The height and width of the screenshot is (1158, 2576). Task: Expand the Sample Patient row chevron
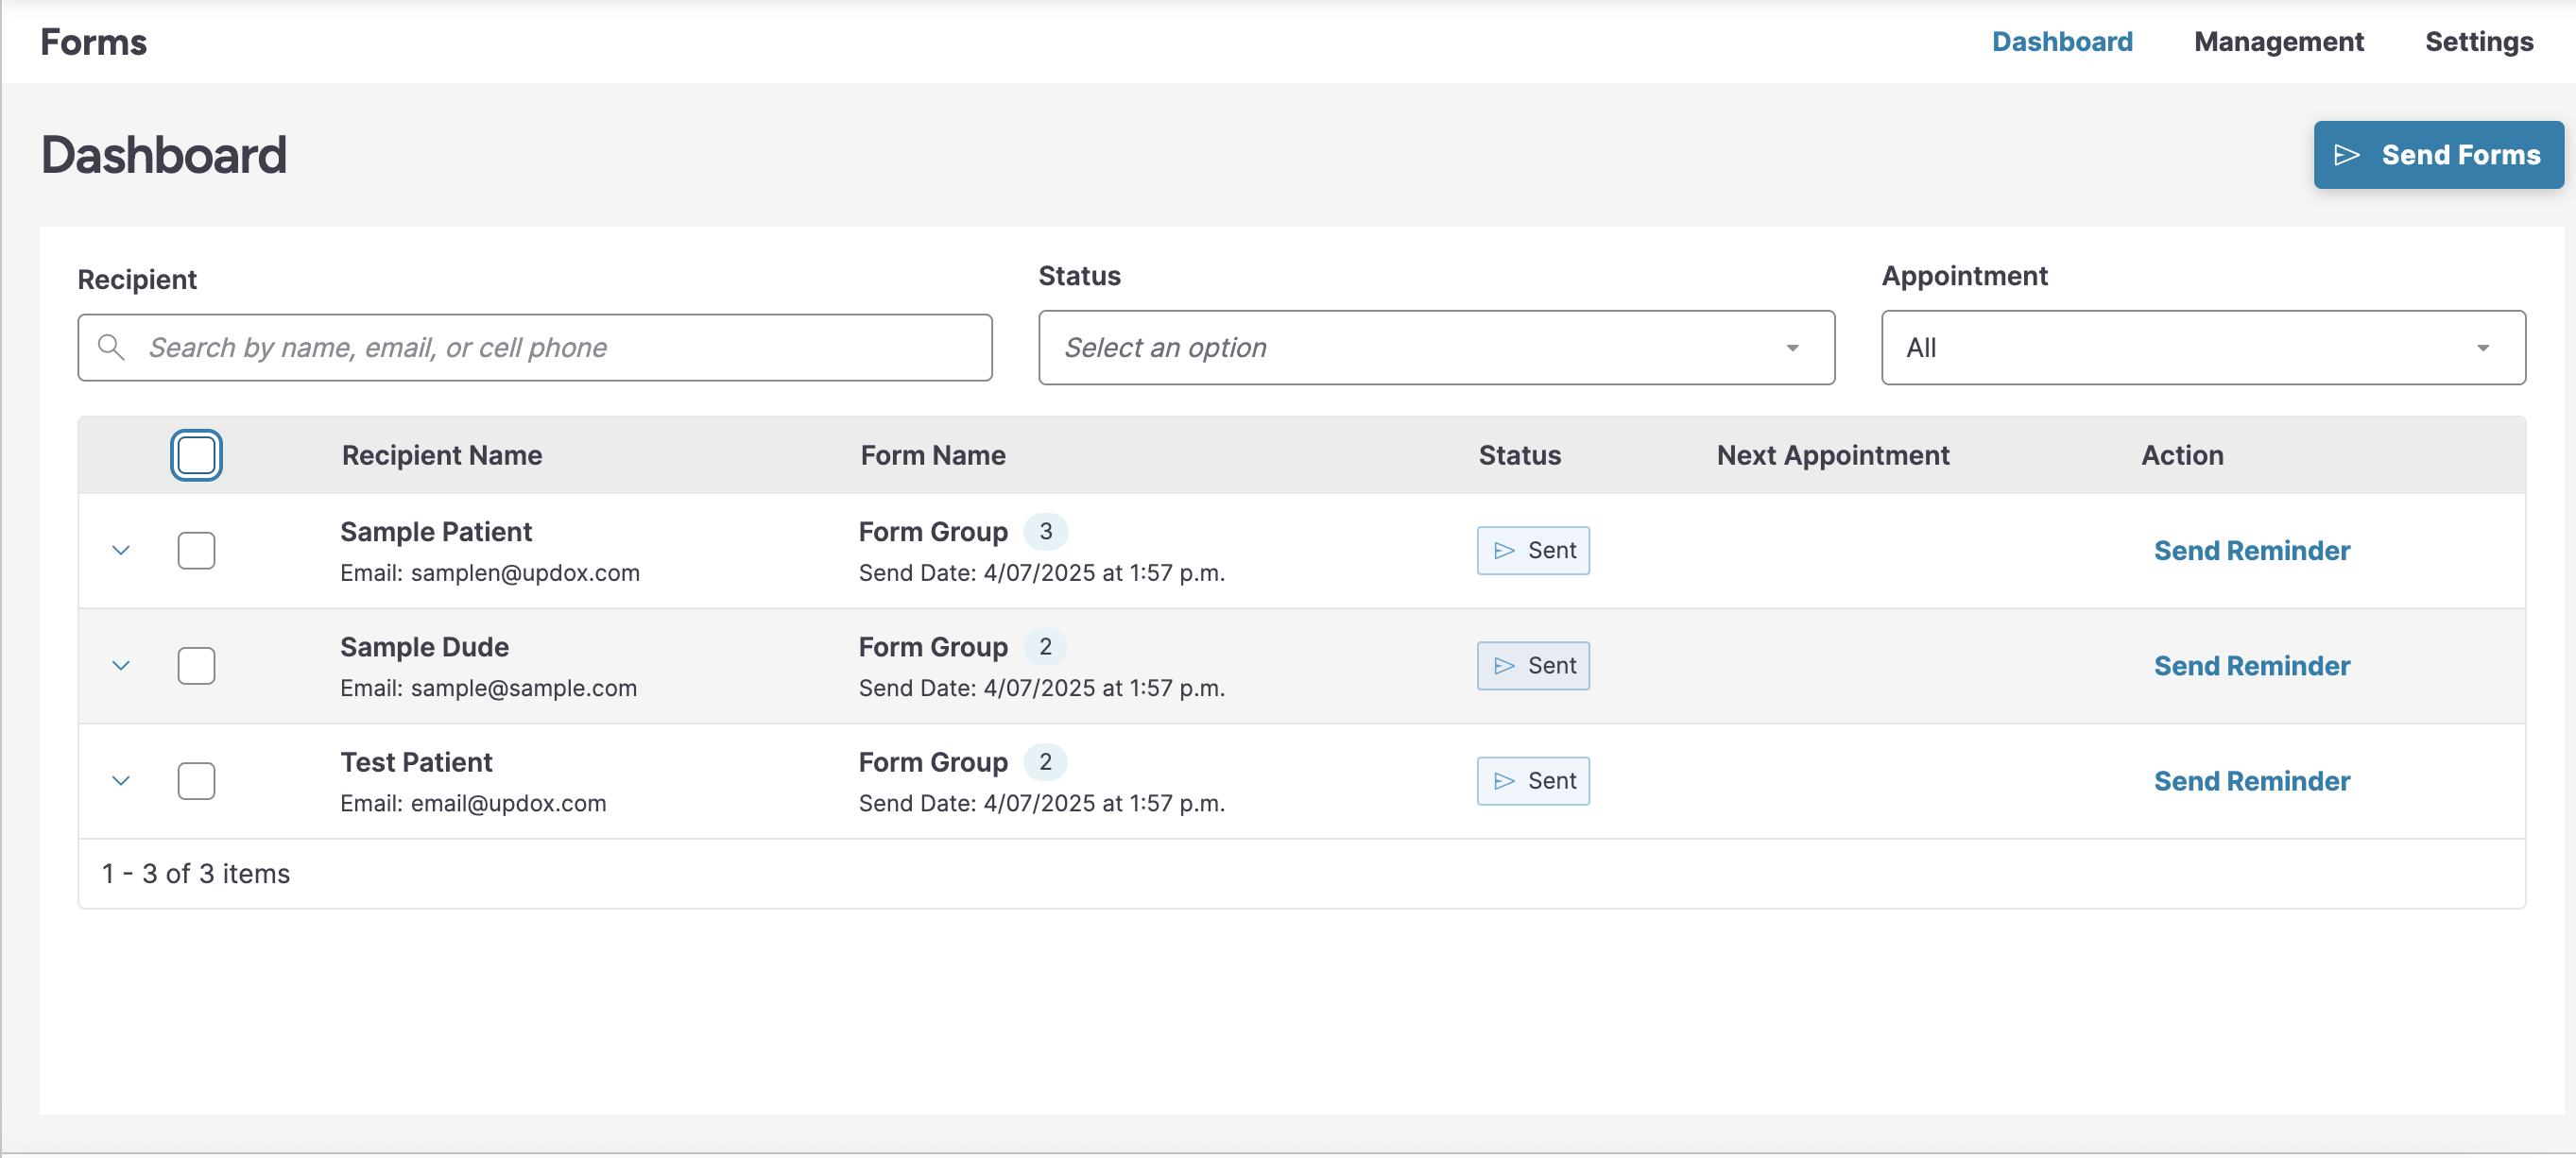(x=121, y=551)
